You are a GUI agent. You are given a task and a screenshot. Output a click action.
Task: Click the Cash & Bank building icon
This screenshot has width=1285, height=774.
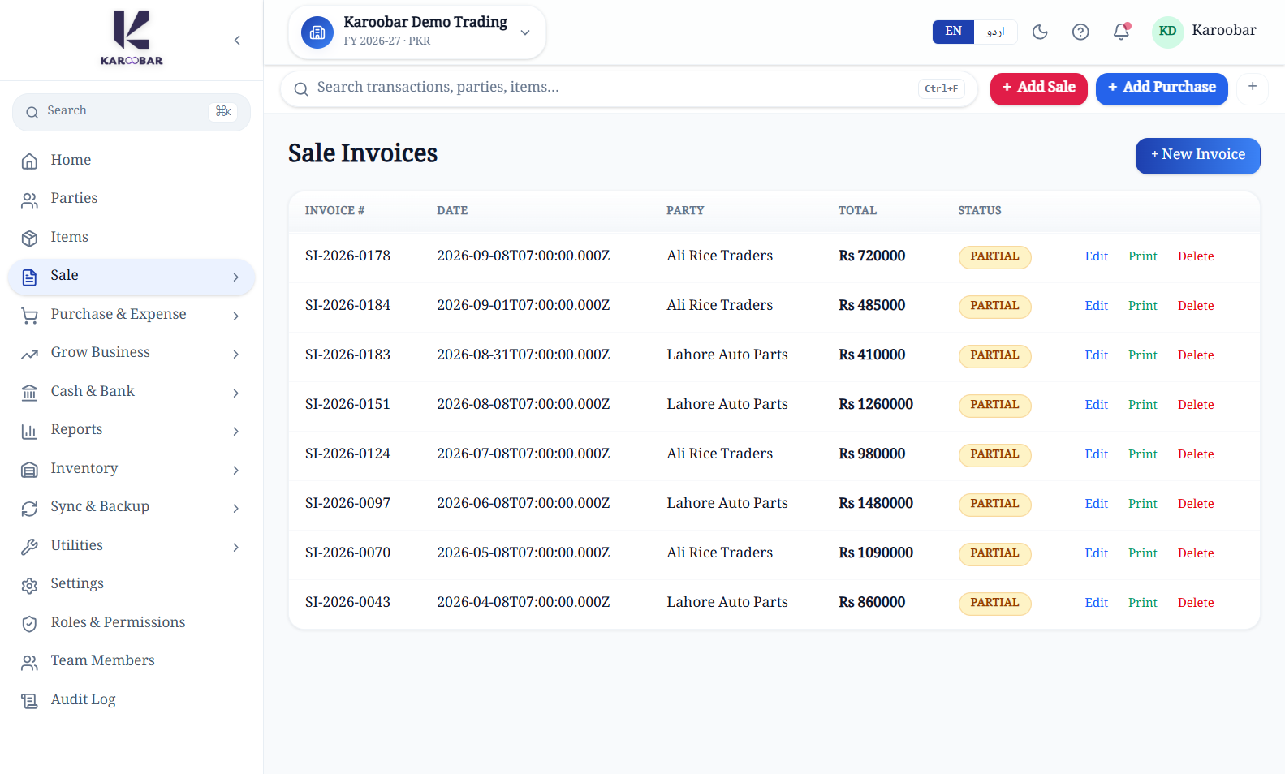pos(29,392)
